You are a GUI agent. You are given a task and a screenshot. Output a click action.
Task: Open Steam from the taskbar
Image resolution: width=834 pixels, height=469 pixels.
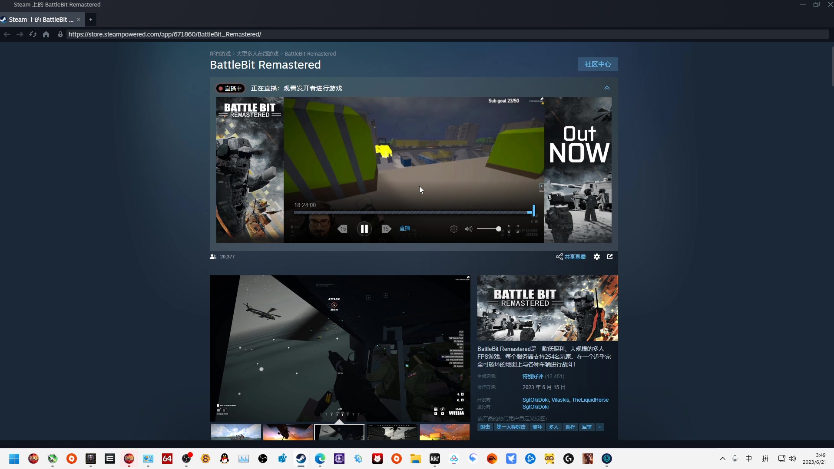301,459
